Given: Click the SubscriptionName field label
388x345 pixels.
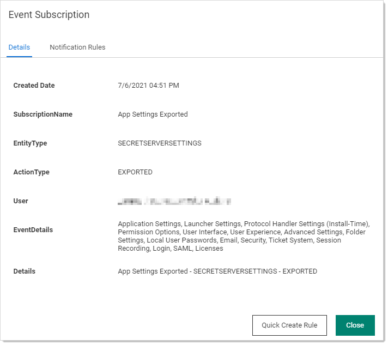Looking at the screenshot, I should 43,114.
